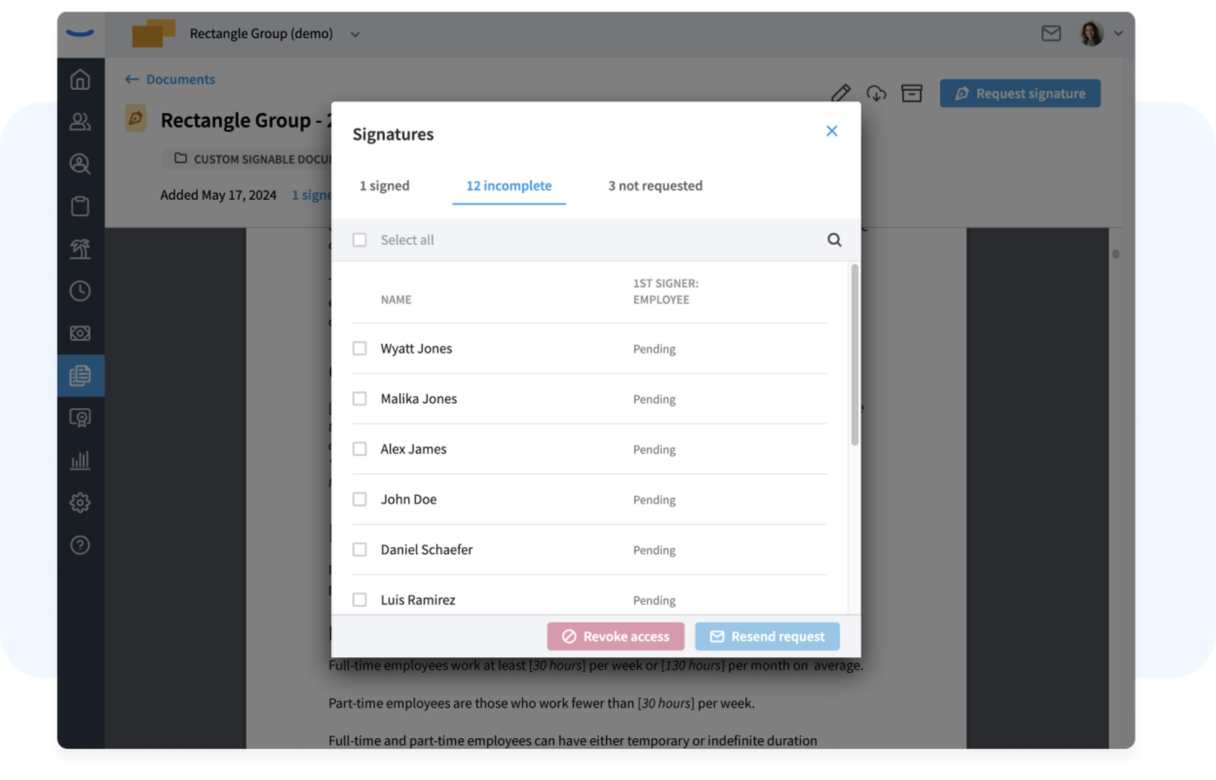The image size is (1216, 780).
Task: Open the payroll money icon in sidebar
Action: (x=80, y=333)
